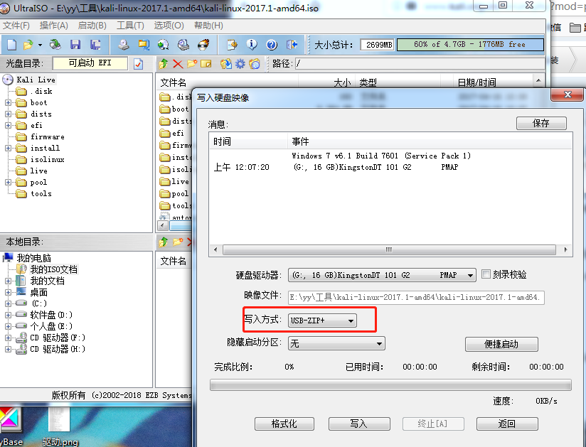586x447 pixels.
Task: Expand the (C:) drive node
Action: [9, 303]
